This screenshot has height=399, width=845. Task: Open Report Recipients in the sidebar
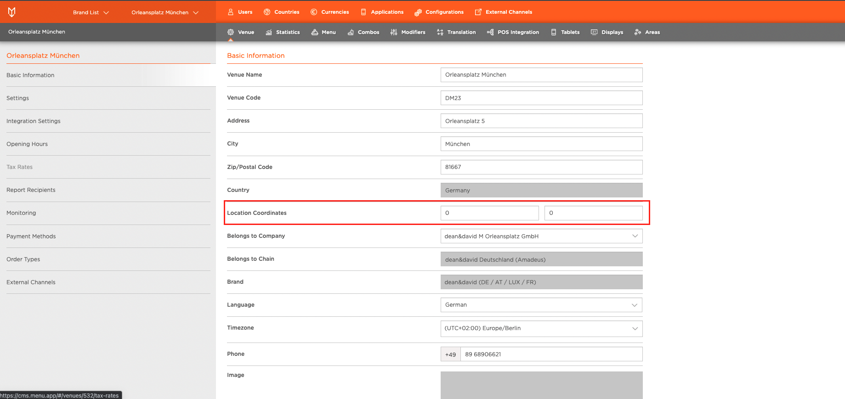(108, 190)
